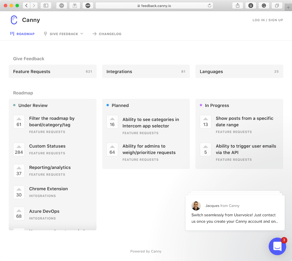Open Jacques from Canny chat message
This screenshot has width=292, height=261.
235,213
